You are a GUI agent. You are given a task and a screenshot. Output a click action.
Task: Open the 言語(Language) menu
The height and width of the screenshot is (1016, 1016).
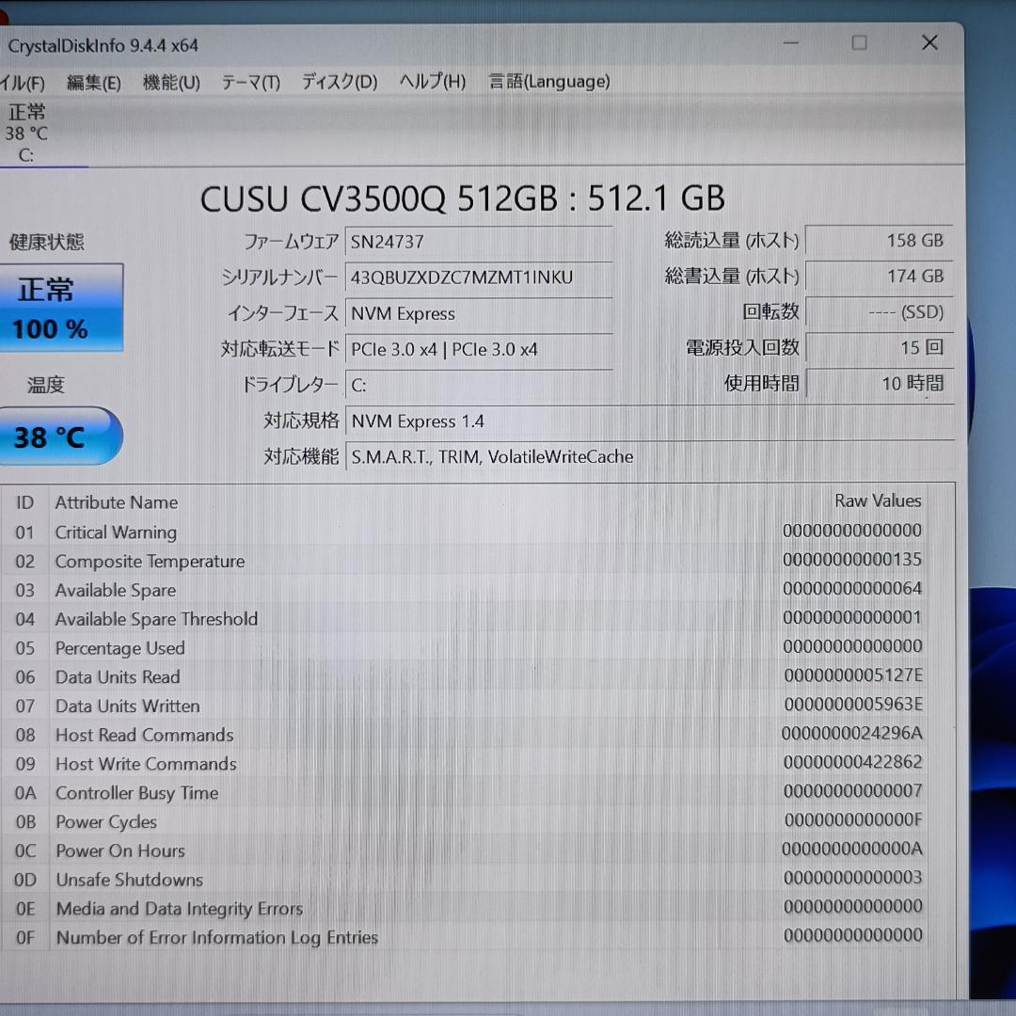coord(548,82)
